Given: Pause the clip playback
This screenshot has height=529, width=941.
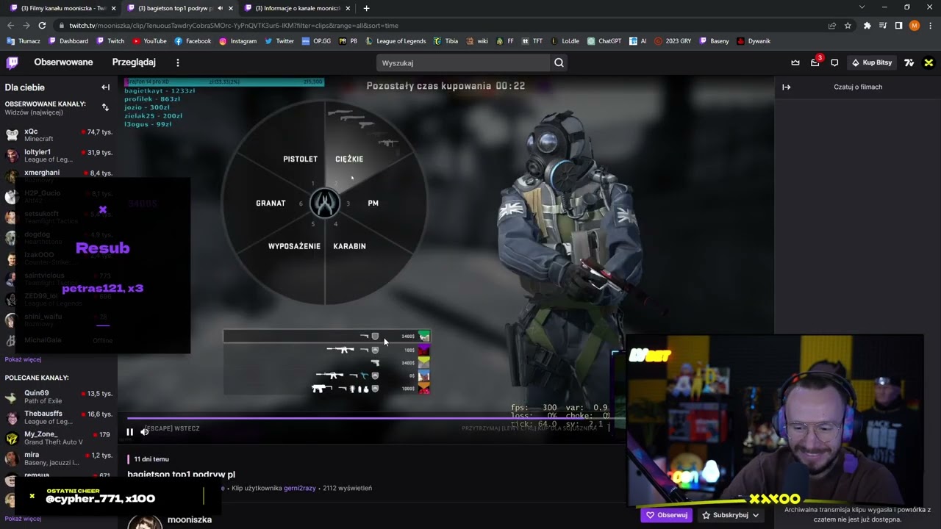Looking at the screenshot, I should [129, 432].
